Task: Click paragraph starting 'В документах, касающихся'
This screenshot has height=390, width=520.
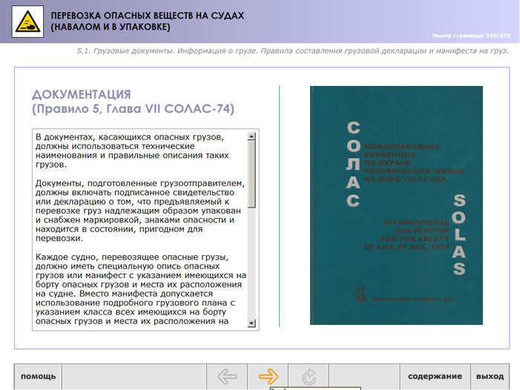Action: click(x=132, y=151)
